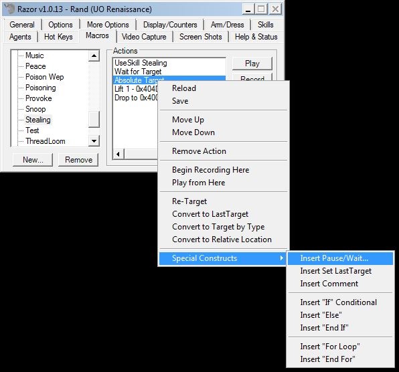Image resolution: width=399 pixels, height=372 pixels.
Task: Expand the Special Constructs submenu
Action: point(224,258)
